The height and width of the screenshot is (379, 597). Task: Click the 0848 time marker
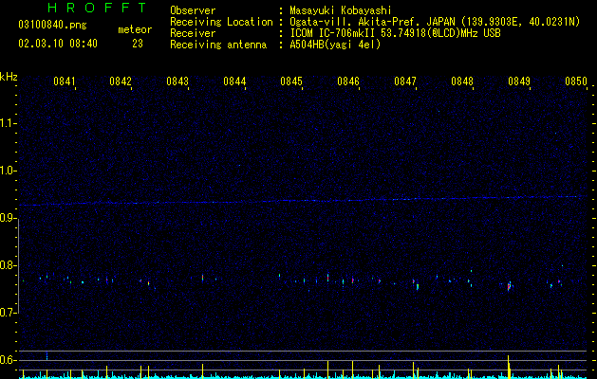click(x=462, y=81)
